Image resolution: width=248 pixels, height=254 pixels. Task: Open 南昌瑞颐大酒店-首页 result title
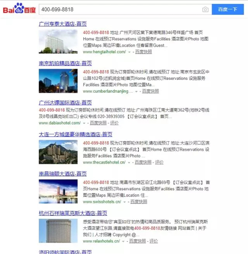pos(62,174)
